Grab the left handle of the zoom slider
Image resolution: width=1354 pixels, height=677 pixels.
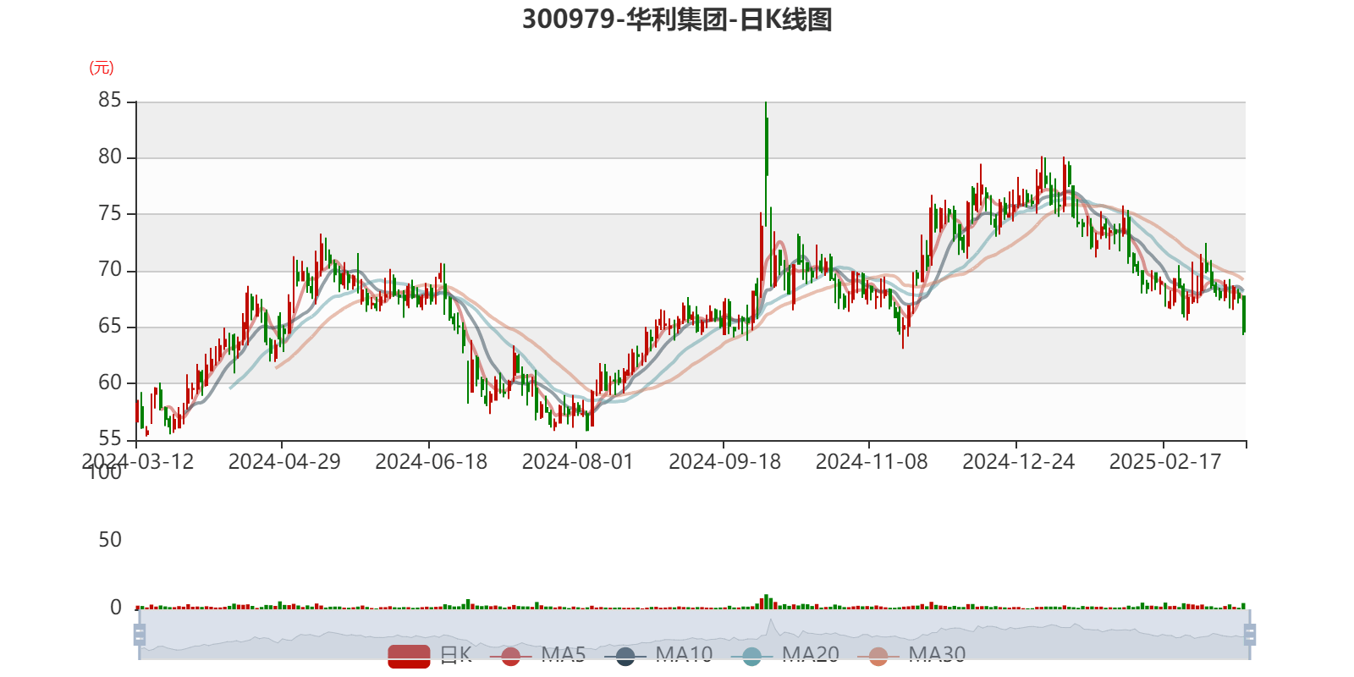[140, 635]
